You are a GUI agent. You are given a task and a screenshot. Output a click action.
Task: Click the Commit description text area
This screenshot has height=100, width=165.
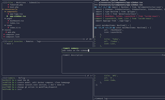click(x=114, y=64)
